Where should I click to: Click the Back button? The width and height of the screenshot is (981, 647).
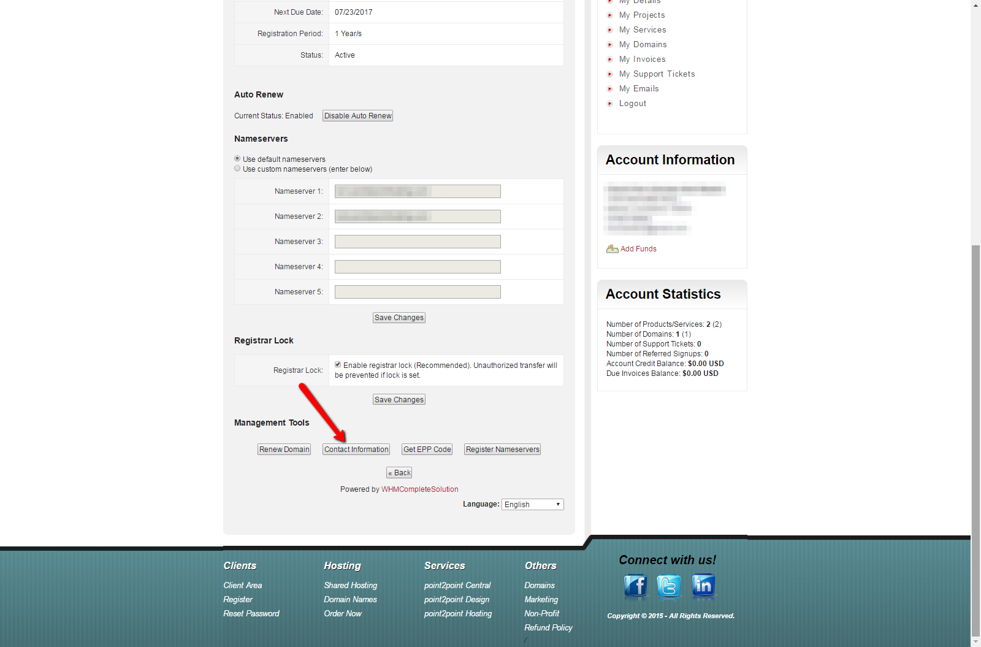(x=399, y=473)
